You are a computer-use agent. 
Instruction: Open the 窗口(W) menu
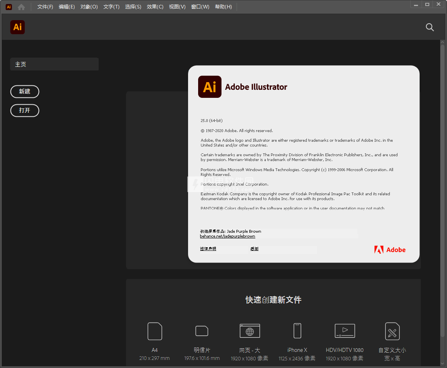click(x=200, y=6)
